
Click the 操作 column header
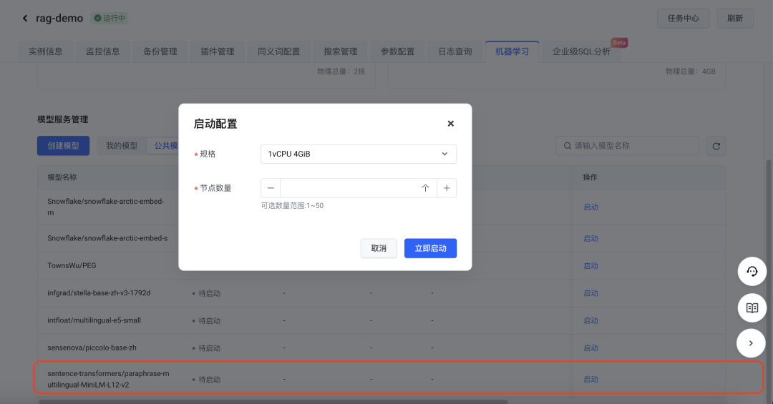click(x=590, y=177)
